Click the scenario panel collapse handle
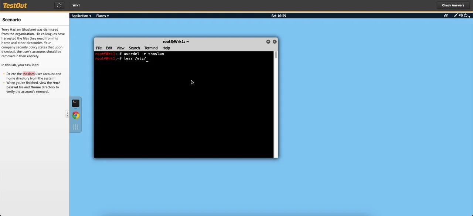 pyautogui.click(x=67, y=114)
